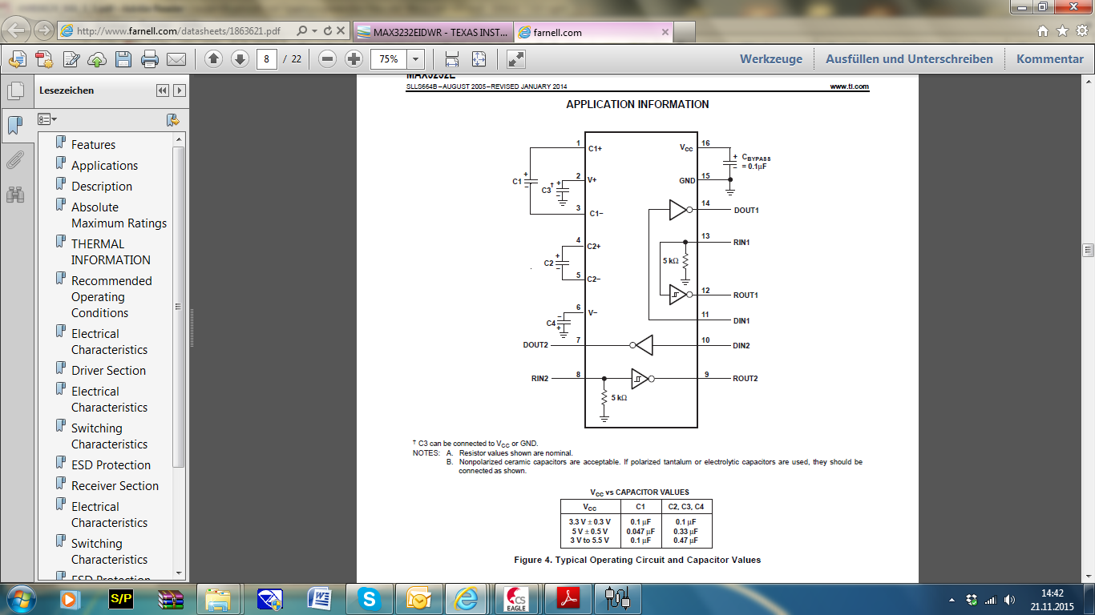This screenshot has width=1095, height=615.
Task: Open the zoom percentage dropdown arrow
Action: 416,59
